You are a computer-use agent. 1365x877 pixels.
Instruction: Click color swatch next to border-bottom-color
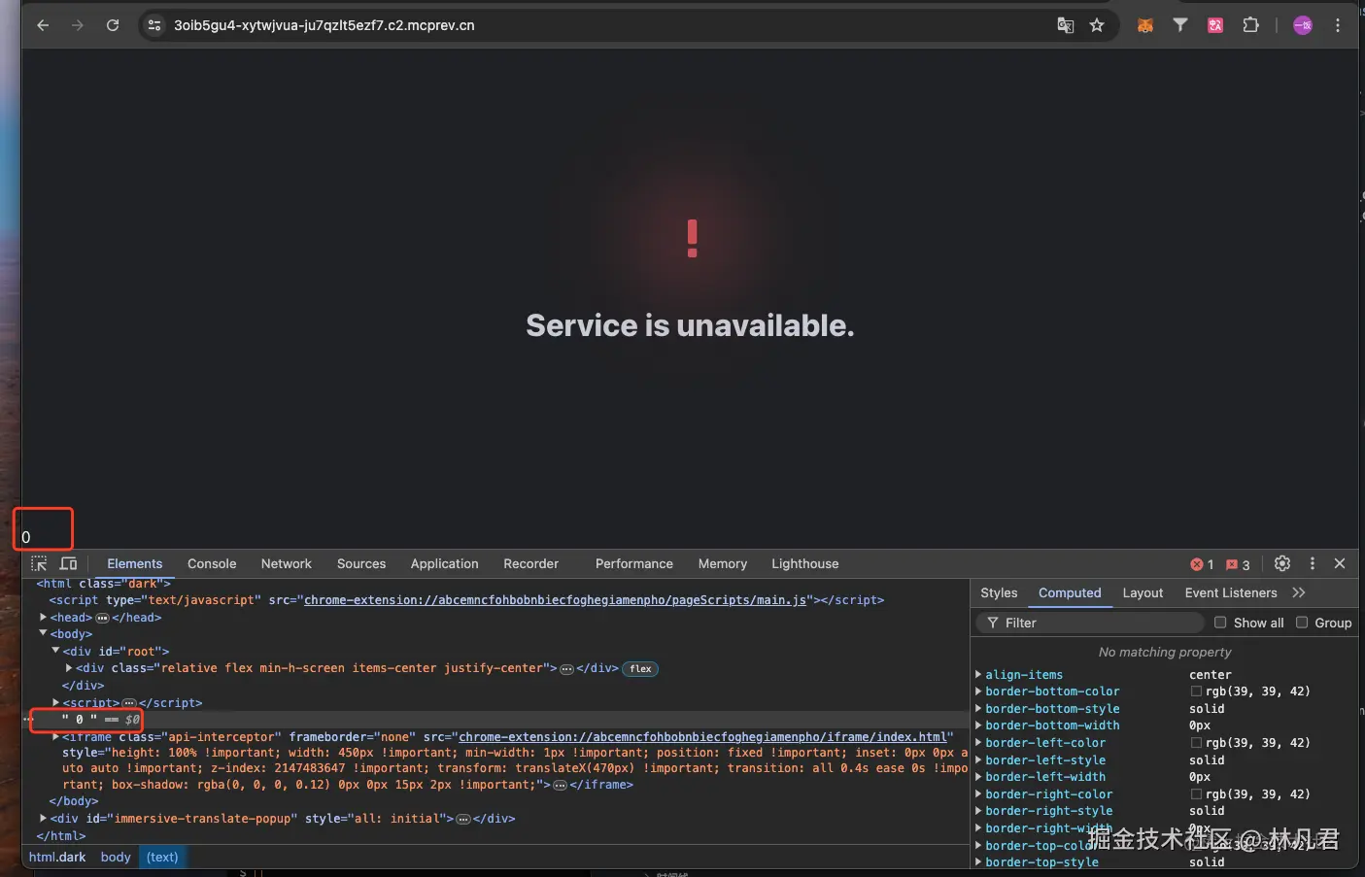click(x=1196, y=691)
